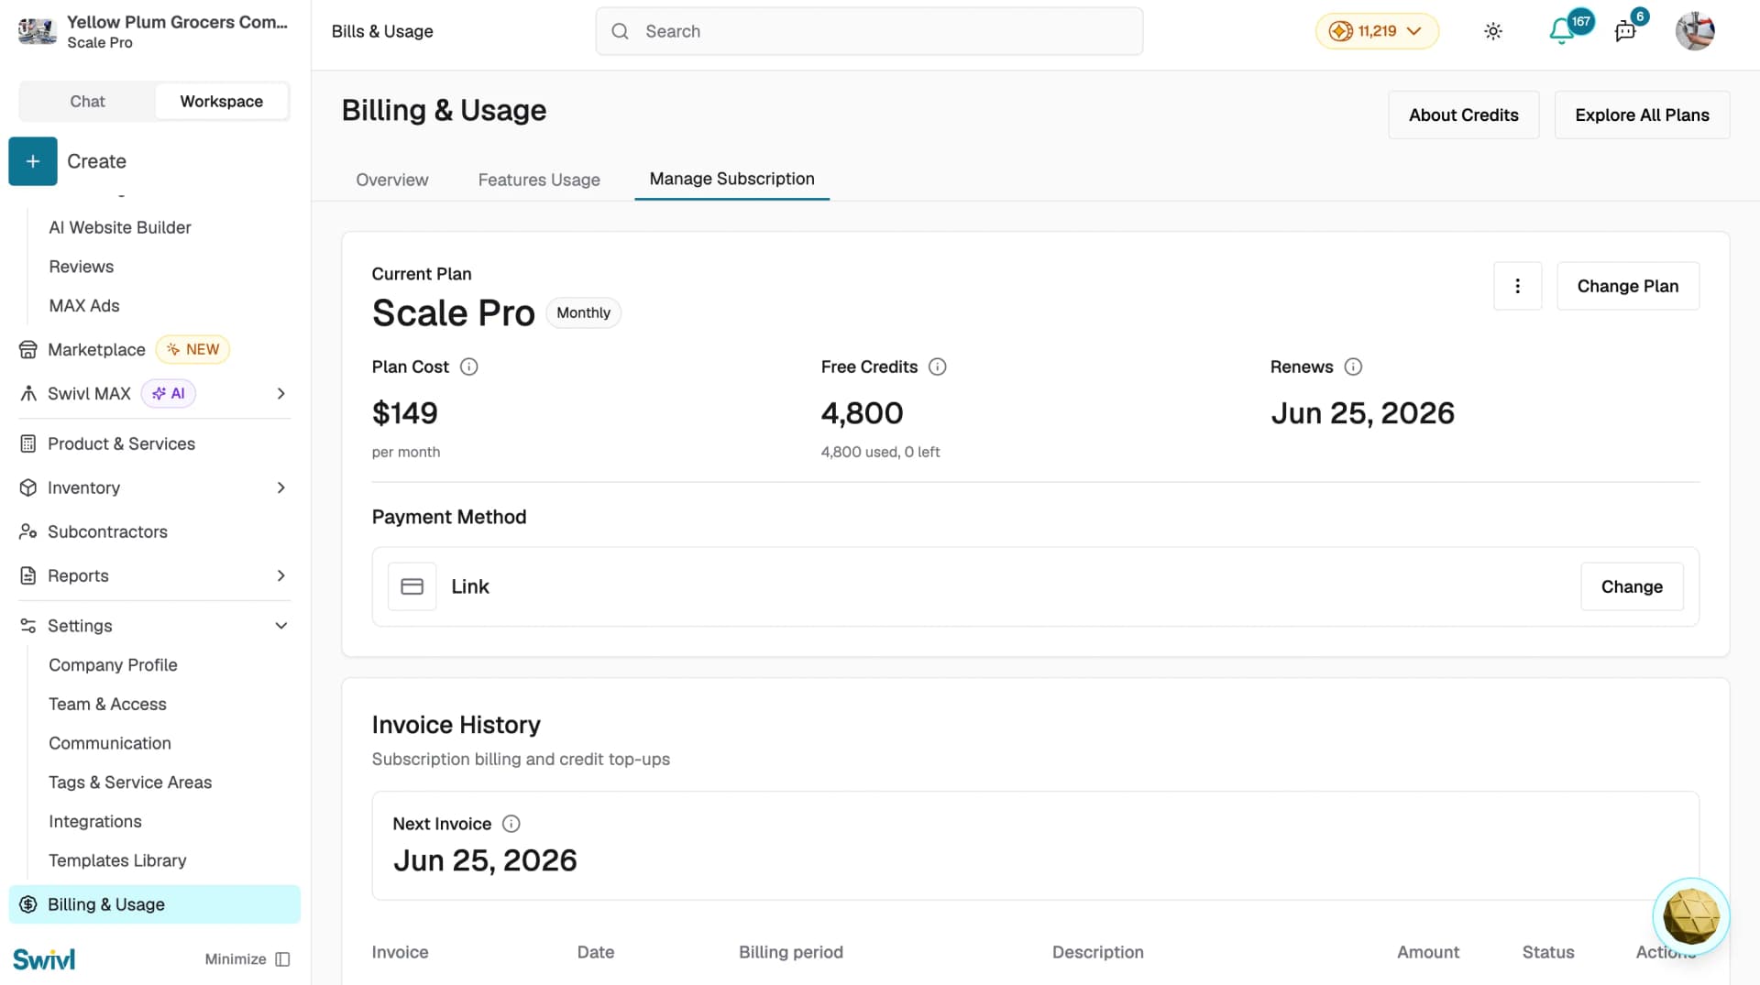Click the payment card icon next to Link
The image size is (1760, 985).
(412, 586)
